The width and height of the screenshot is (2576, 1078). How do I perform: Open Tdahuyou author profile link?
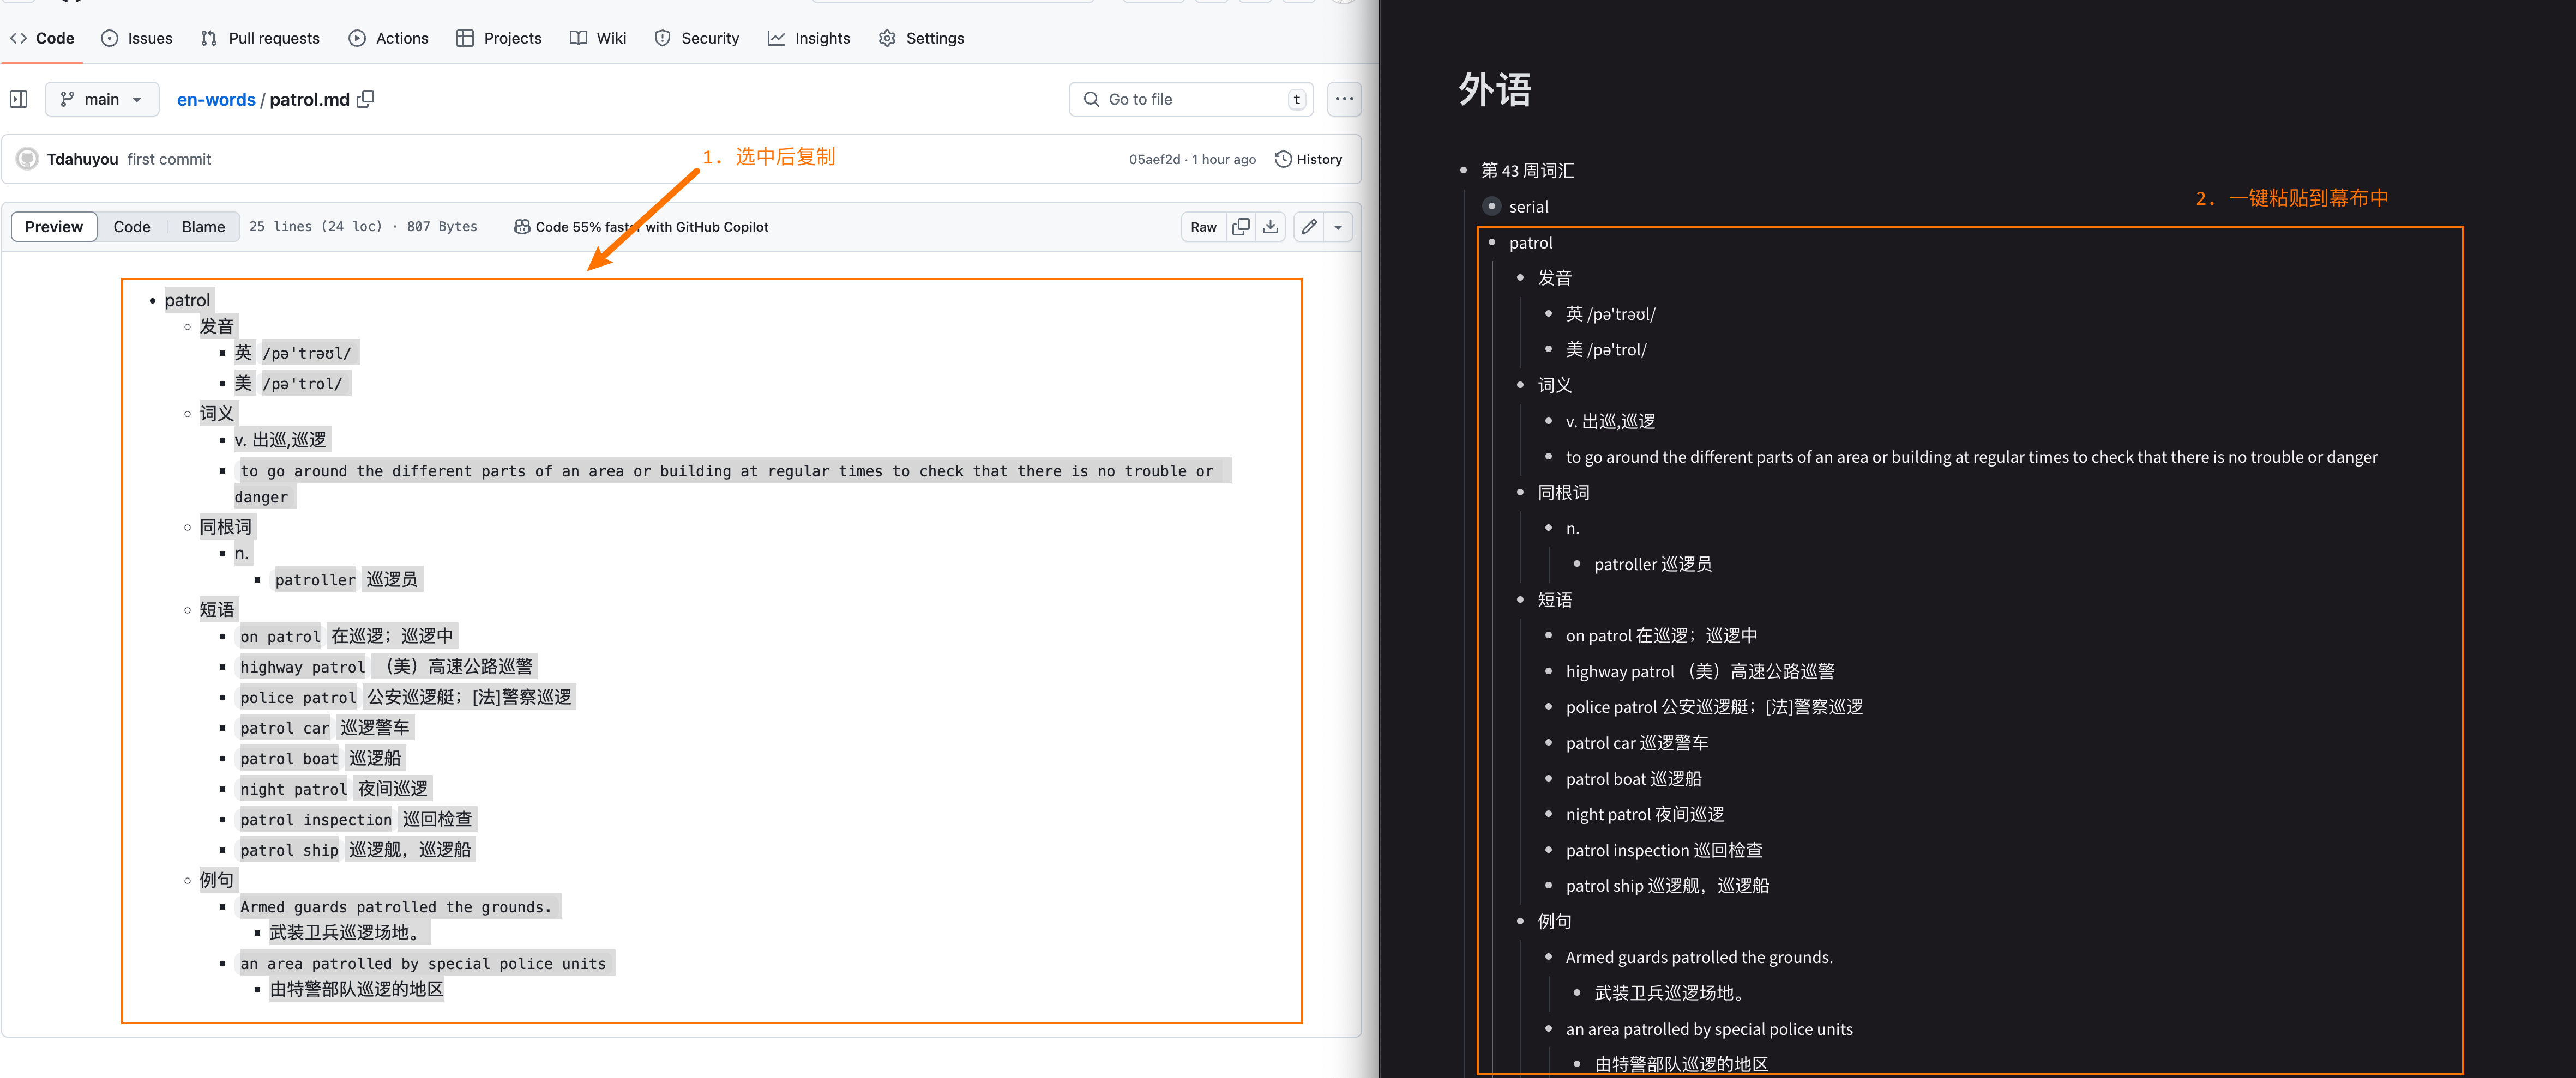(82, 159)
